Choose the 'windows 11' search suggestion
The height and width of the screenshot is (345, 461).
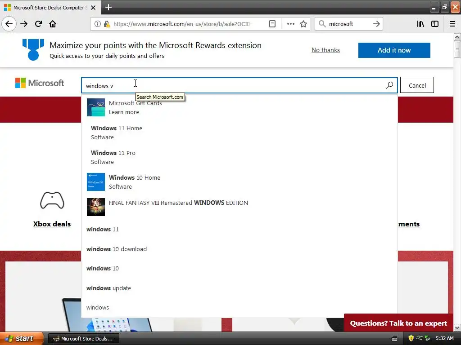[x=240, y=230]
